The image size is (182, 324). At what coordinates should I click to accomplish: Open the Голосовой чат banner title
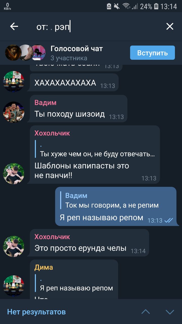click(77, 49)
